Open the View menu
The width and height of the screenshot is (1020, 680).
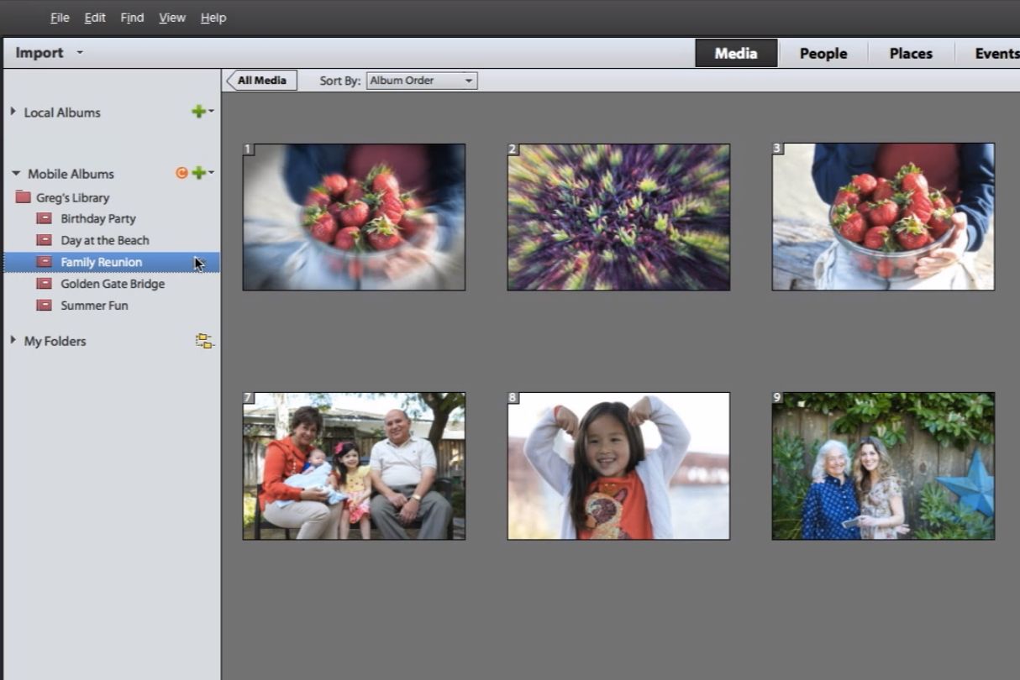[x=171, y=17]
